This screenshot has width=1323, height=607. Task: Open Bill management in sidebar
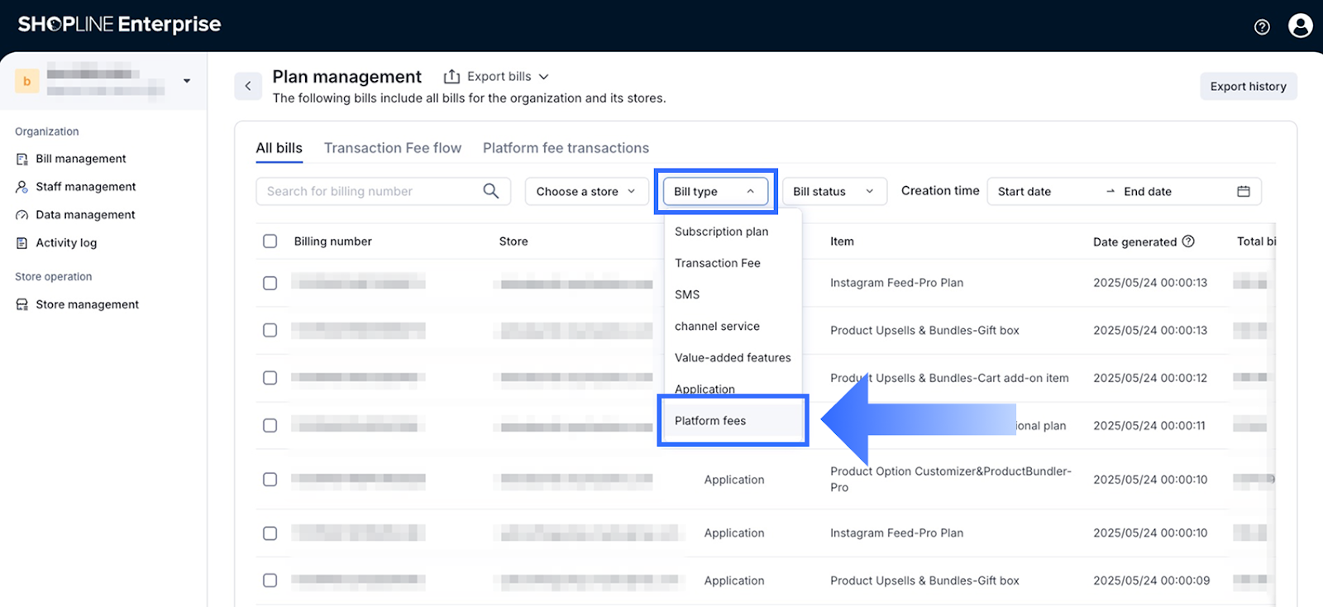[x=80, y=159]
